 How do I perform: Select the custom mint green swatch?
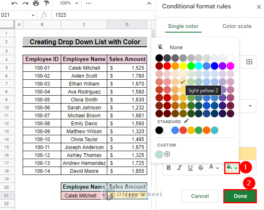click(x=159, y=154)
